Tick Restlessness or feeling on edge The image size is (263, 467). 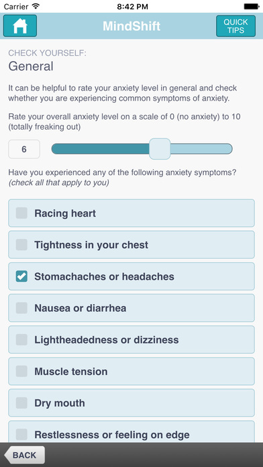coord(21,435)
